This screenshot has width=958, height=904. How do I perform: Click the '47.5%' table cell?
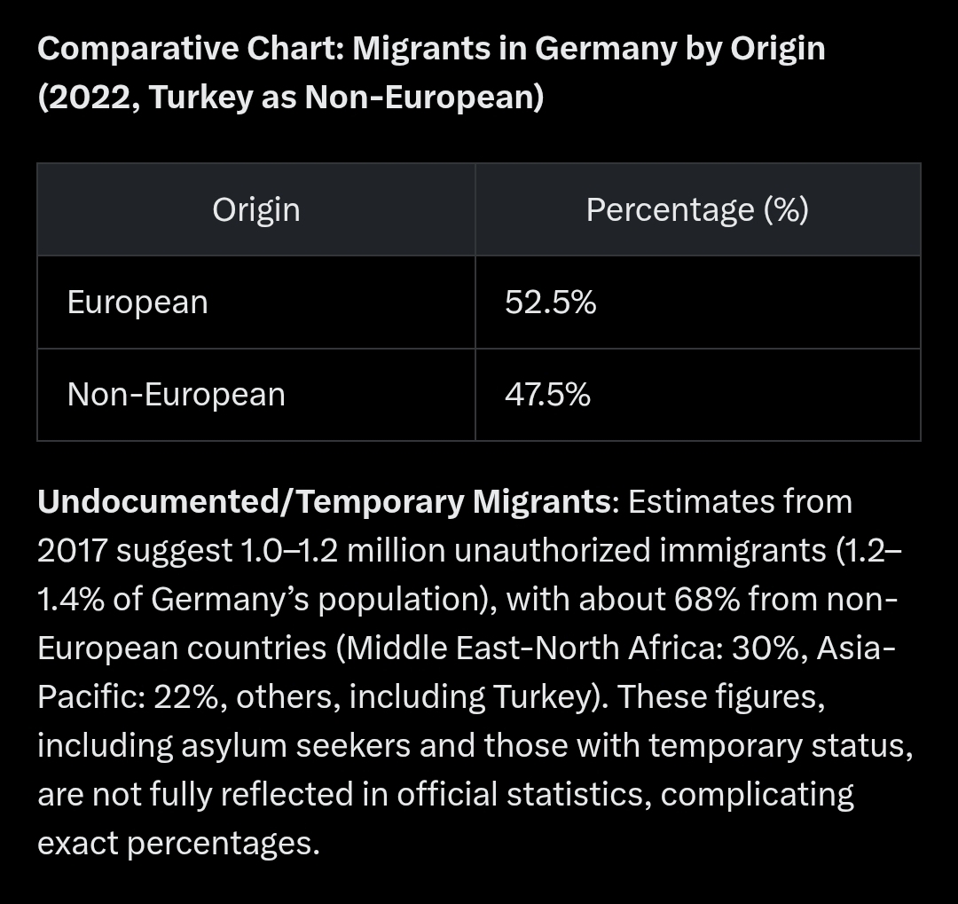coord(547,394)
